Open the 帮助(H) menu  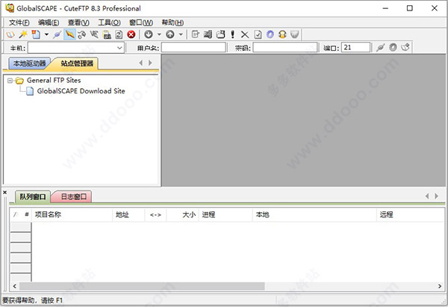pyautogui.click(x=172, y=22)
